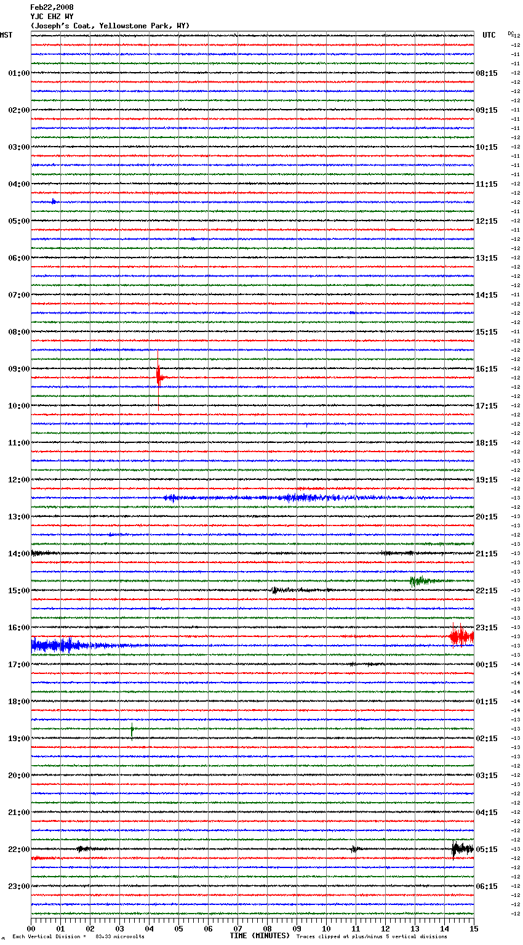
Task: Click the UTC time label "05:15"
Action: pos(487,850)
